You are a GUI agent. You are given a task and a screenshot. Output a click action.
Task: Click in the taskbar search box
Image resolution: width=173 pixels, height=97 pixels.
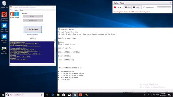point(25,95)
